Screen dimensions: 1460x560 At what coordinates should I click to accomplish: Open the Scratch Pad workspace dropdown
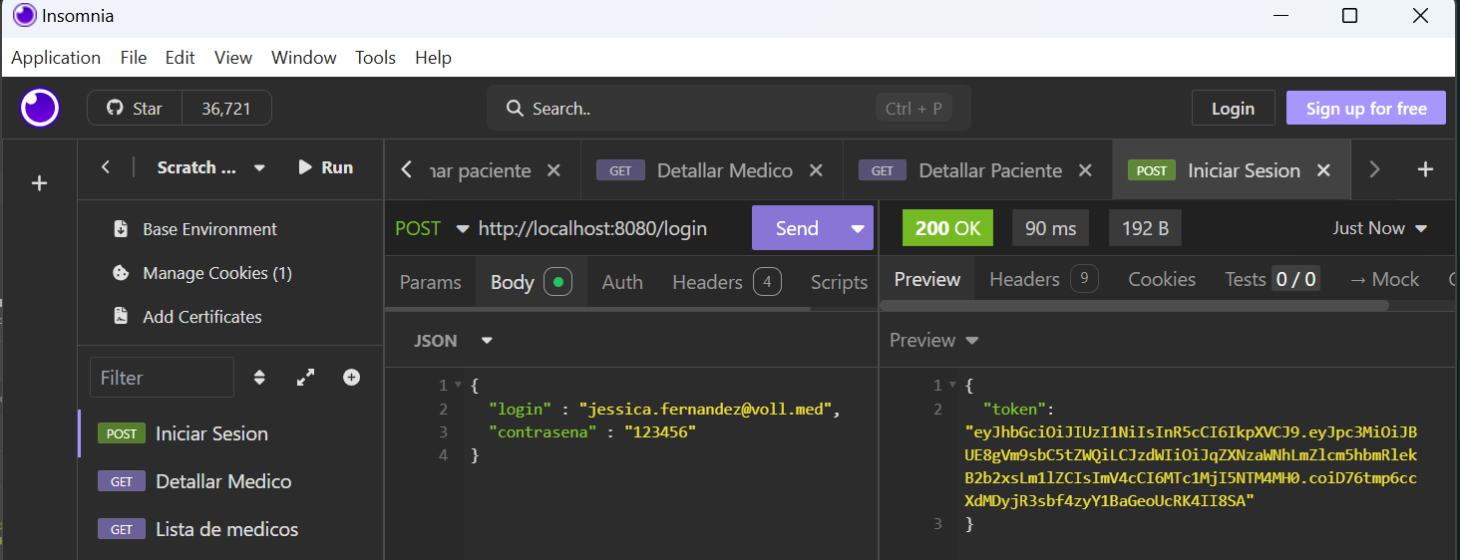click(211, 167)
